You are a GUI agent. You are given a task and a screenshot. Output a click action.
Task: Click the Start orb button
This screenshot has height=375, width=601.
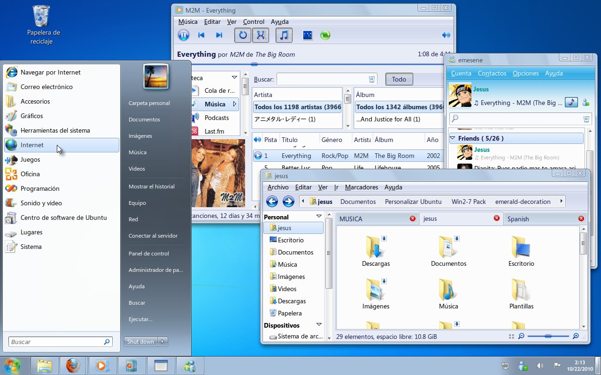[x=13, y=366]
